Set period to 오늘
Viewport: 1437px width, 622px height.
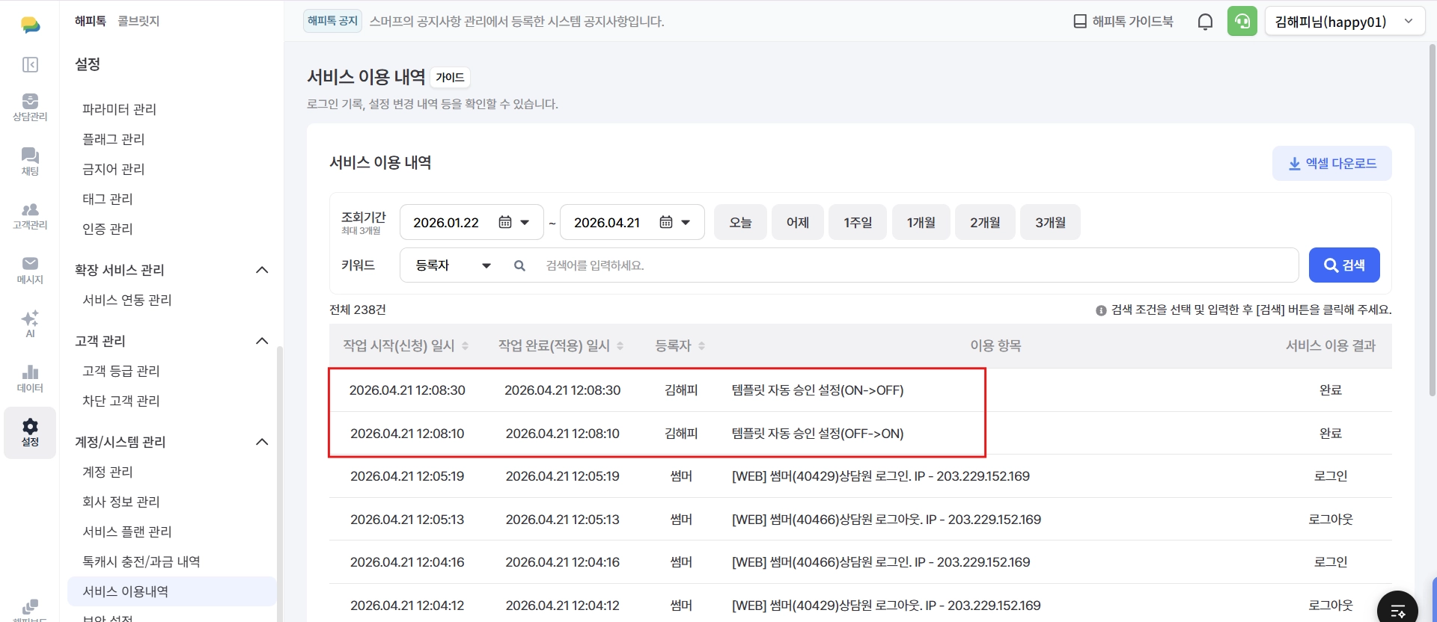[x=740, y=222]
